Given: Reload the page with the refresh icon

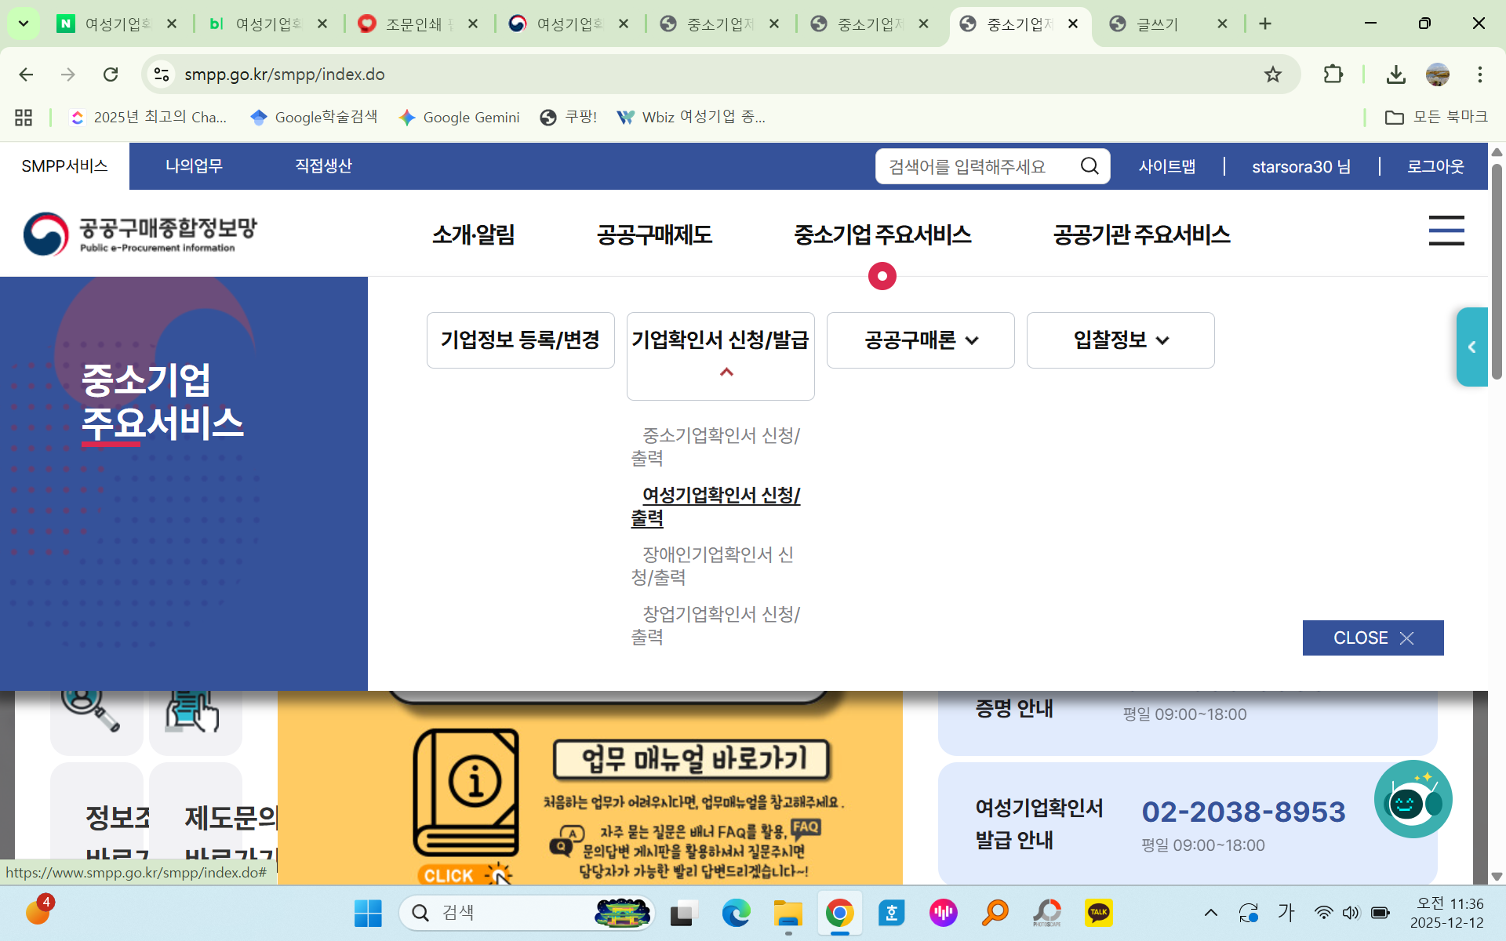Looking at the screenshot, I should 111,74.
